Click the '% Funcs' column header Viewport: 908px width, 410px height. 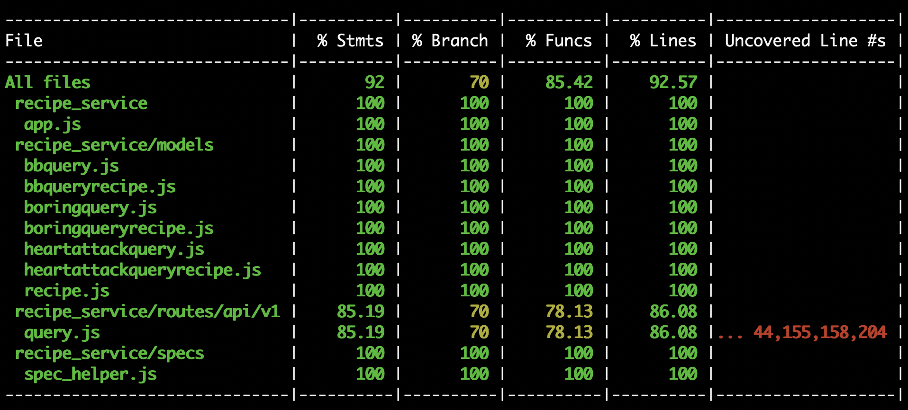pos(559,41)
